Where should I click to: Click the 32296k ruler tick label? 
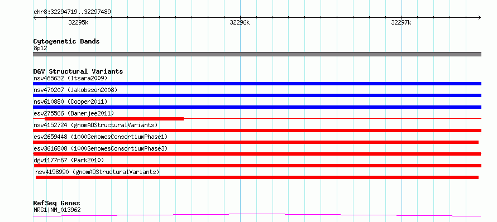[240, 22]
